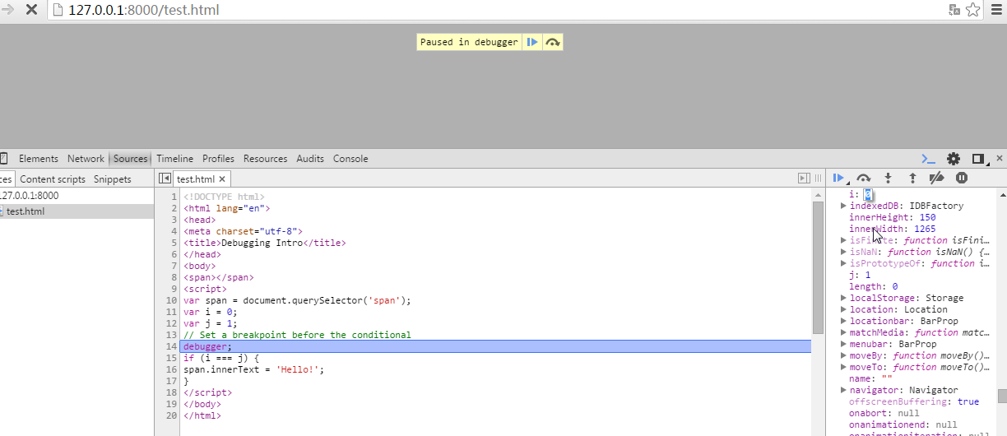Screen dimensions: 1007x436
Task: Change DevTools dock side
Action: pyautogui.click(x=978, y=159)
